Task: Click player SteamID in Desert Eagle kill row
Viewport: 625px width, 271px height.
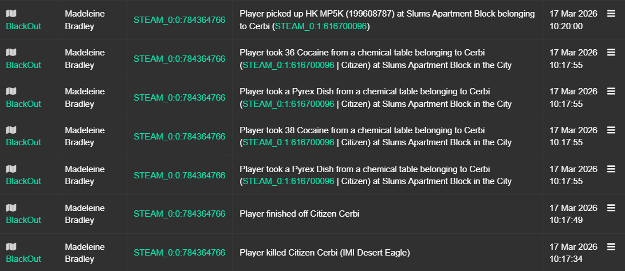Action: [x=179, y=253]
